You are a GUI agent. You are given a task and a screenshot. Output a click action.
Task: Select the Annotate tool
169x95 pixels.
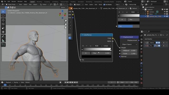point(3,36)
